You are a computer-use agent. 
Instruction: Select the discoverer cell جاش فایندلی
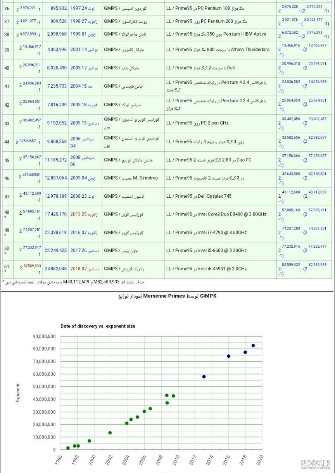click(133, 86)
